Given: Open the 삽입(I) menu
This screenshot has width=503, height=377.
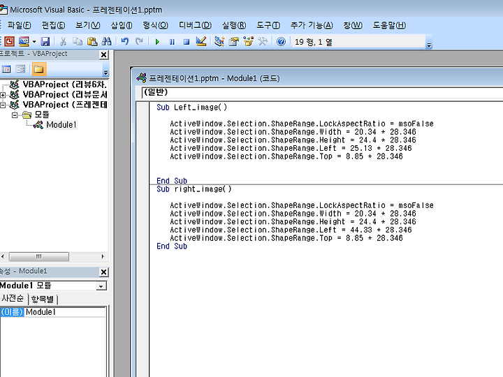Looking at the screenshot, I should coord(122,25).
